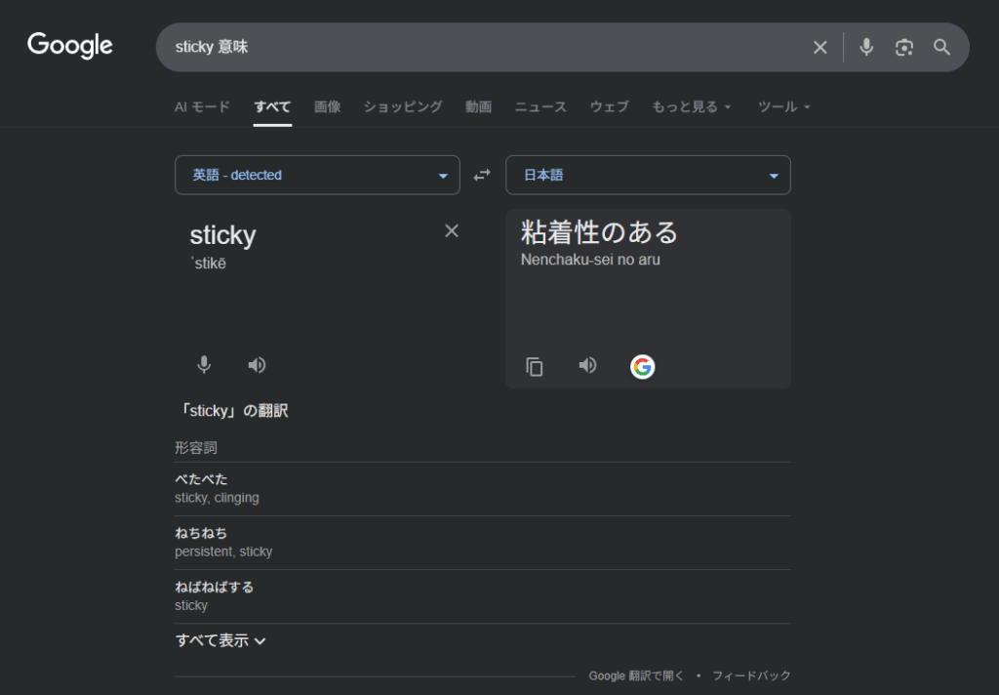Switch to the 画像 tab
Screen dimensions: 999x695
(327, 106)
